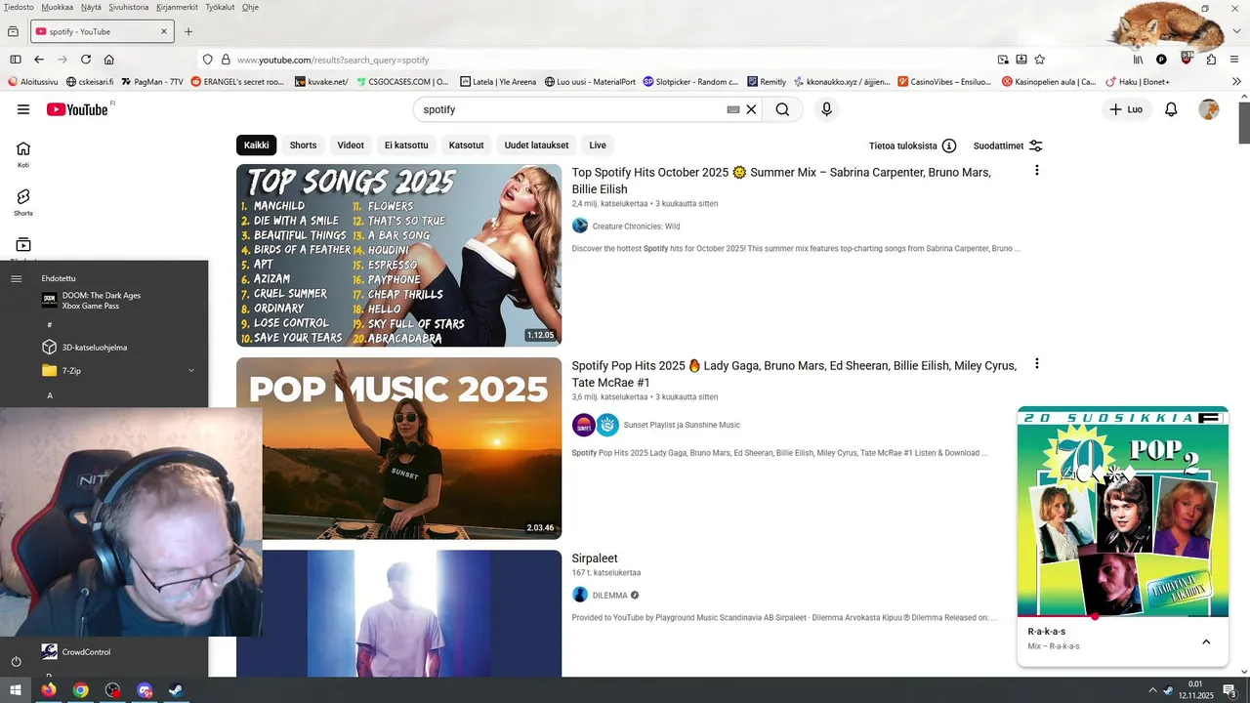Click the miniplayer red progress bar
Viewport: 1250px width, 703px height.
[x=1123, y=616]
